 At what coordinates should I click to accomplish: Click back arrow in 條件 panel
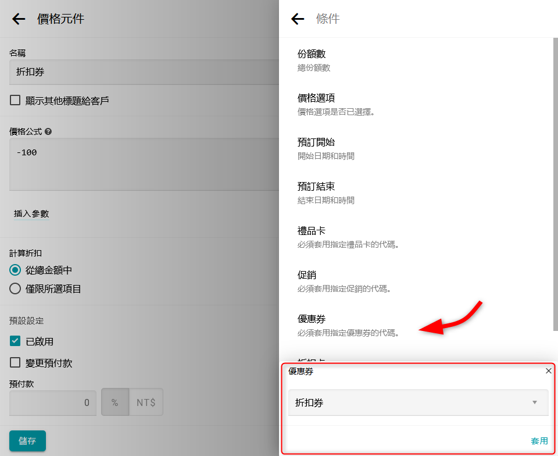click(298, 19)
